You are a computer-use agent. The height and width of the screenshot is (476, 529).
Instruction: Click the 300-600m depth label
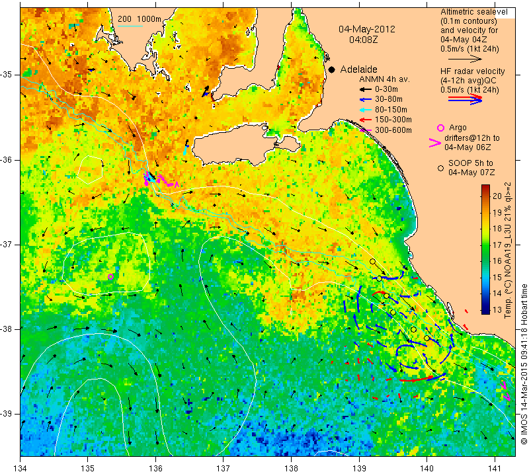[x=393, y=130]
